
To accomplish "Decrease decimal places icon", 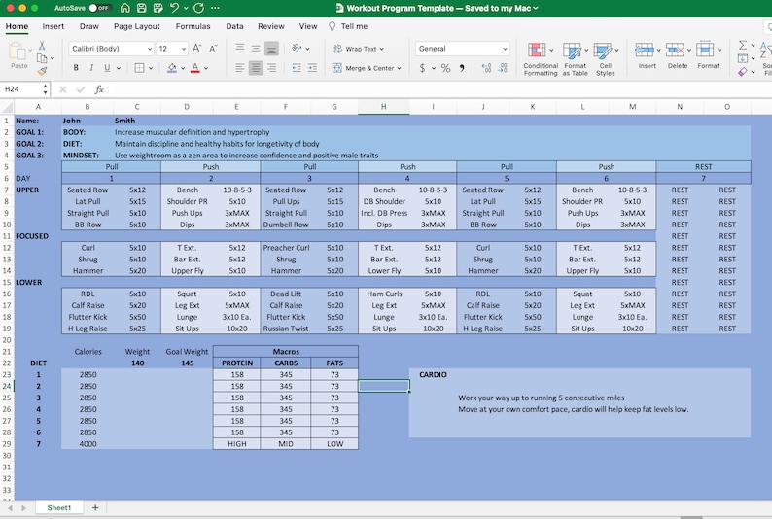I will (503, 68).
